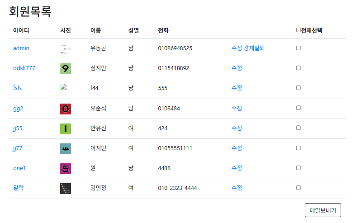Click 수정 link for one1
The height and width of the screenshot is (223, 356).
click(x=237, y=168)
